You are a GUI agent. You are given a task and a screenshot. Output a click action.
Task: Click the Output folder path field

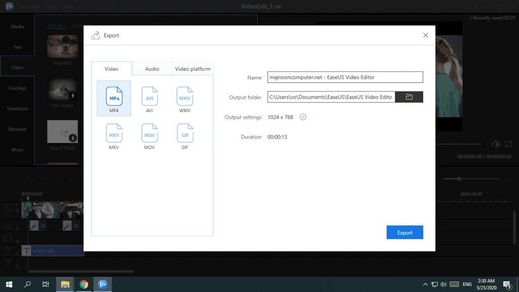(x=331, y=97)
